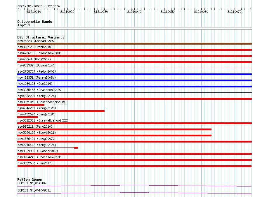Select dgv433e201 (Wong2012b) label
The image size is (260, 197).
pyautogui.click(x=37, y=96)
